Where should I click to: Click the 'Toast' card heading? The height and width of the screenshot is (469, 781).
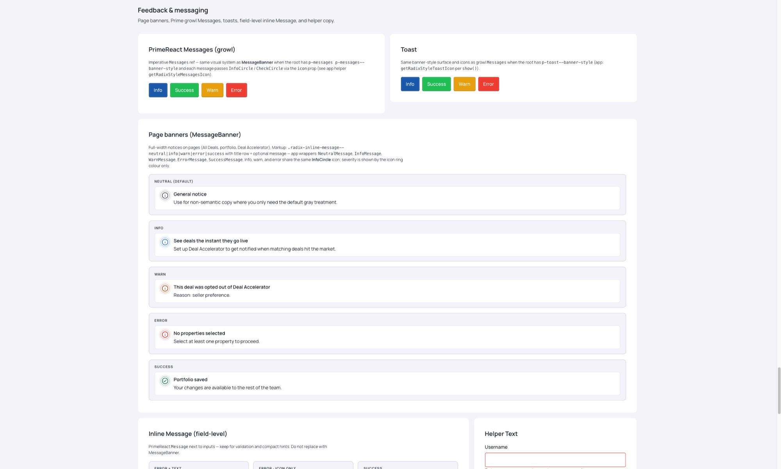(408, 50)
